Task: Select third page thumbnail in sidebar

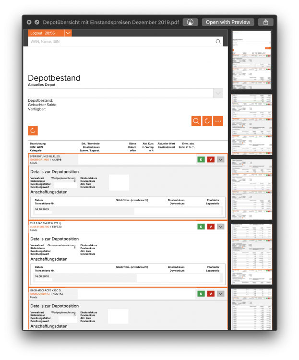Action: coord(251,190)
